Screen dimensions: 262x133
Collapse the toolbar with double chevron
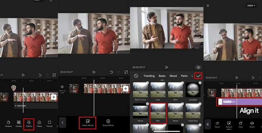click(208, 124)
